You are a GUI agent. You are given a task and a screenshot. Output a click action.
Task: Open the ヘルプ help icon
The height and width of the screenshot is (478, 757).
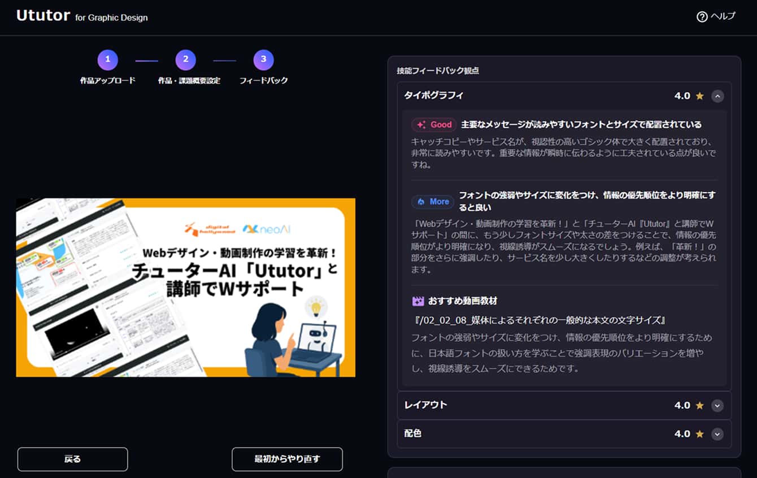703,17
